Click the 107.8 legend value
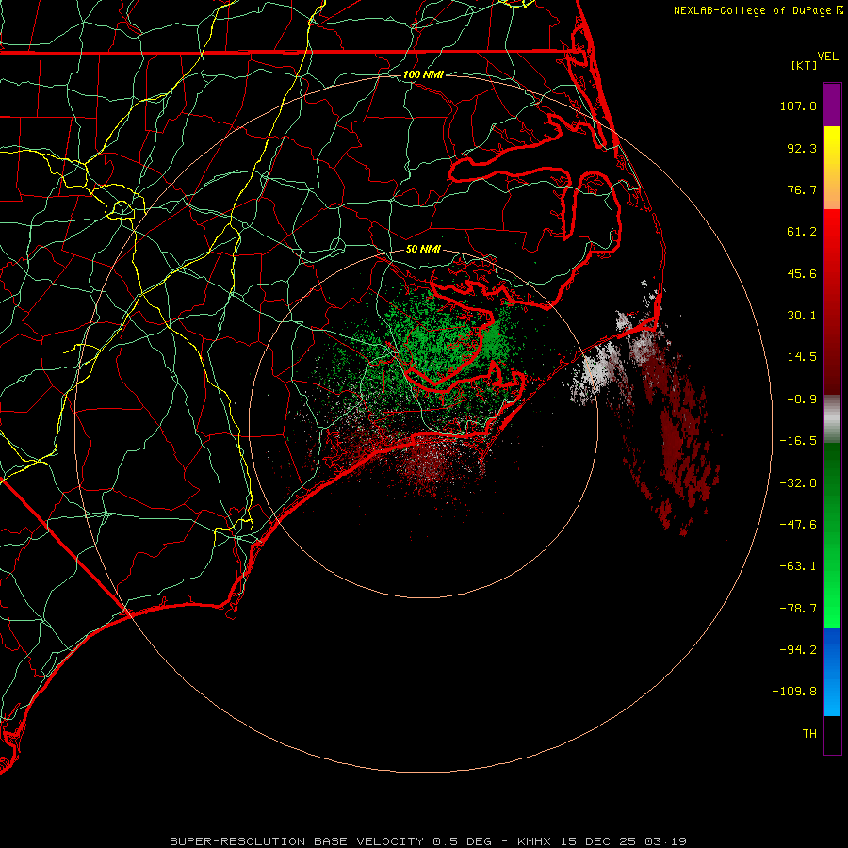 tap(798, 106)
